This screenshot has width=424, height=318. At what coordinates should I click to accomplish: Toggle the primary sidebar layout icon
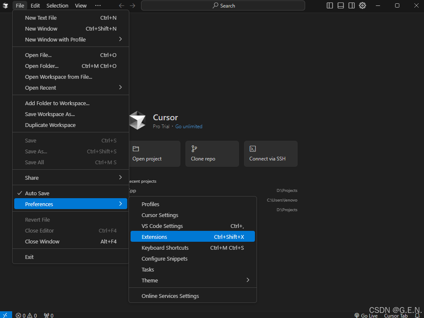pyautogui.click(x=330, y=5)
